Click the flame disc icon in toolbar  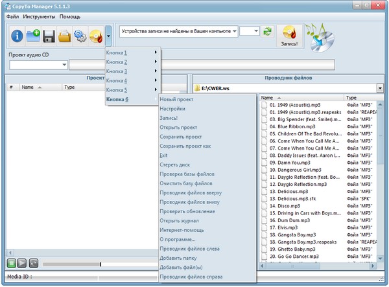pyautogui.click(x=95, y=36)
